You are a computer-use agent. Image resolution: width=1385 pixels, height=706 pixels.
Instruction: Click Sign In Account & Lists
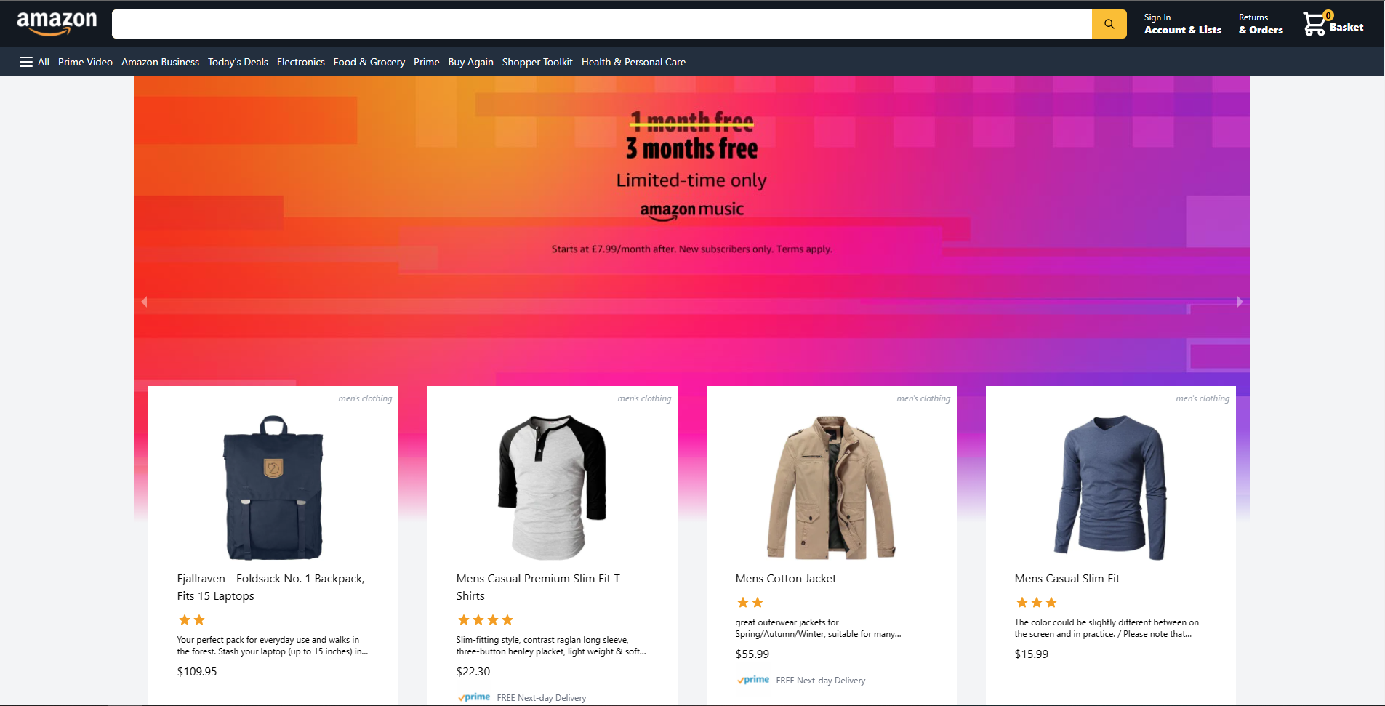pos(1182,24)
